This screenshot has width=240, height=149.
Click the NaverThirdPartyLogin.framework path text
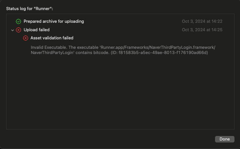coord(182,47)
